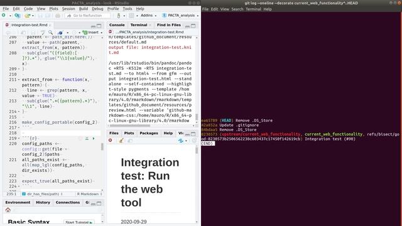This screenshot has height=226, width=402.
Task: Click the editor settings gear icon
Action: (74, 33)
